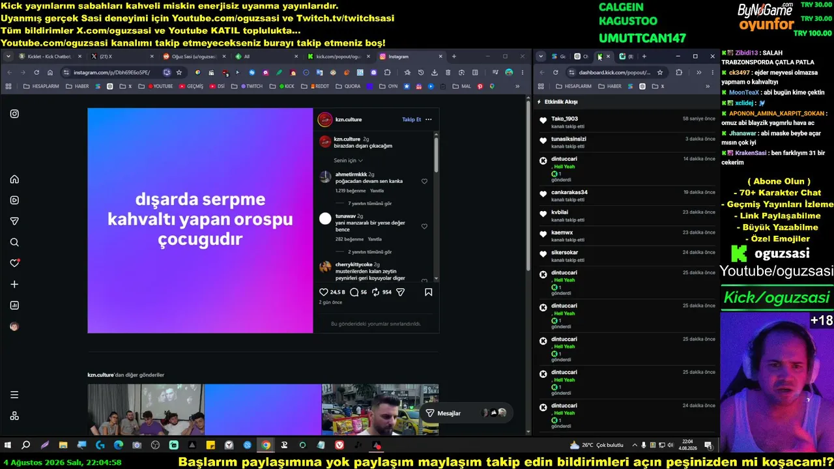Open the comments on the post

click(x=354, y=292)
